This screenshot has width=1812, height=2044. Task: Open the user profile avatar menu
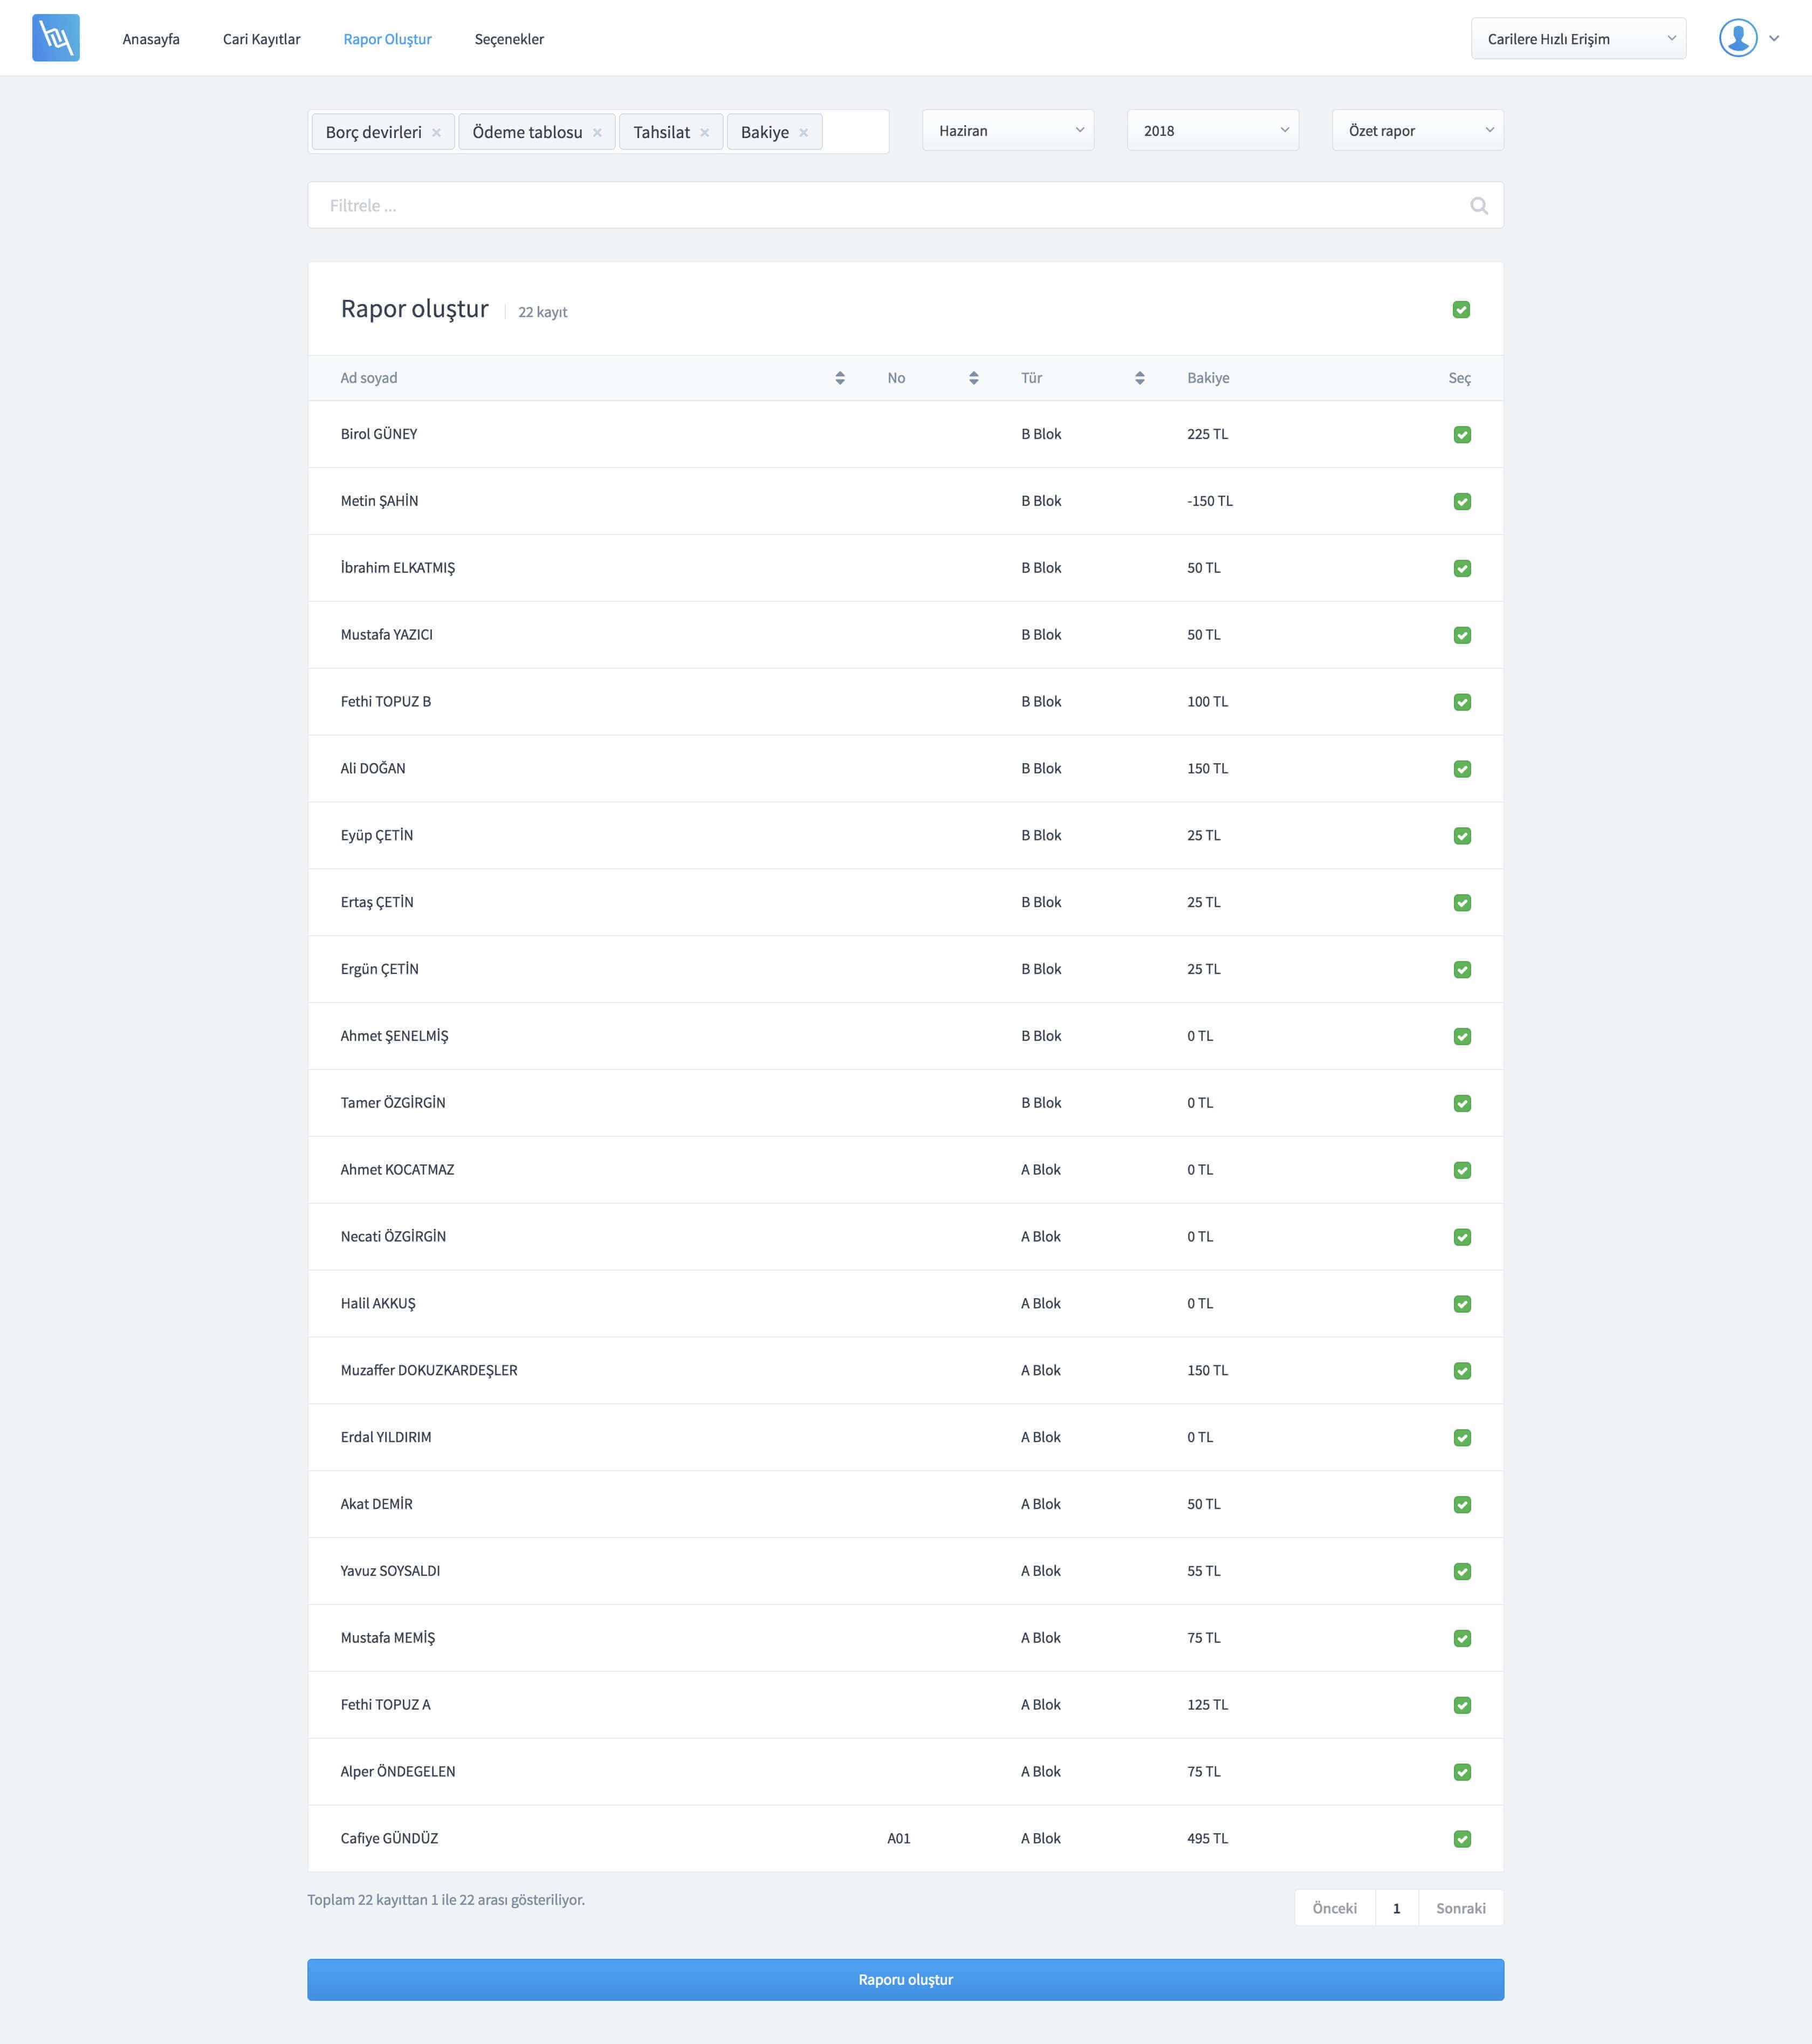coord(1738,38)
